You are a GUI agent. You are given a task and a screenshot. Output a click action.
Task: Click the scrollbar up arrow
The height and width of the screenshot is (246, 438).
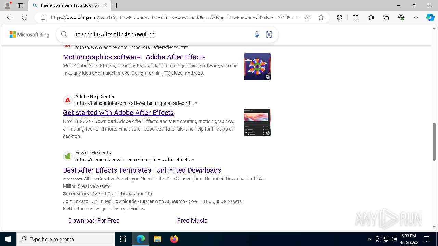coord(434,28)
